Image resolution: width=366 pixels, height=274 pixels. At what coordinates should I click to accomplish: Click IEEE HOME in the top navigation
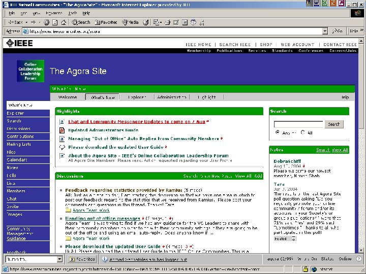(198, 45)
